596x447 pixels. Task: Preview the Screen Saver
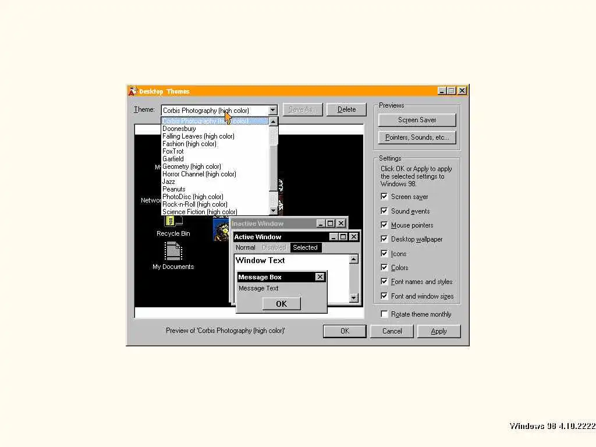[x=417, y=120]
